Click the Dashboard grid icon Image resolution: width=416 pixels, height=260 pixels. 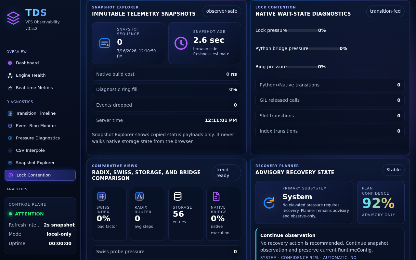tap(10, 63)
